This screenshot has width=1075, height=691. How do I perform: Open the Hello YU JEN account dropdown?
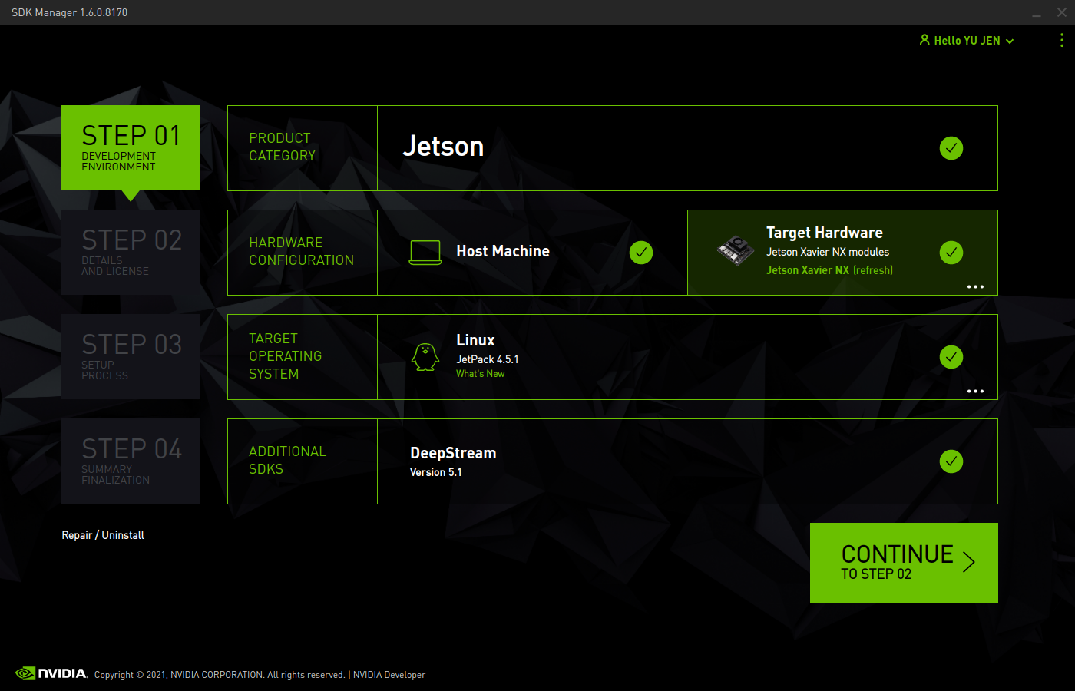click(967, 41)
